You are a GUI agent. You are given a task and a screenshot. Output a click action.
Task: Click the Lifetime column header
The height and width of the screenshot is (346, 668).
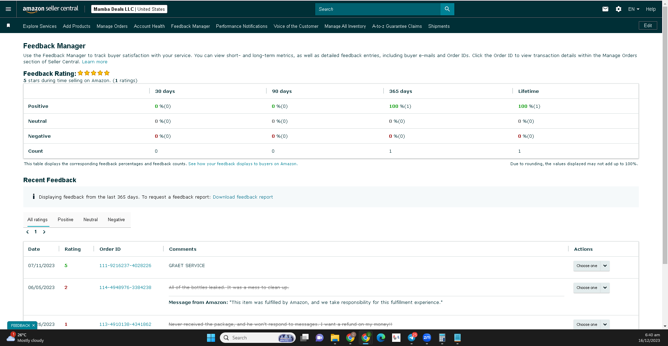click(x=528, y=91)
